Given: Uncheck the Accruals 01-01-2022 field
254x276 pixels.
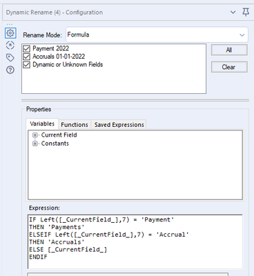Looking at the screenshot, I should click(27, 57).
